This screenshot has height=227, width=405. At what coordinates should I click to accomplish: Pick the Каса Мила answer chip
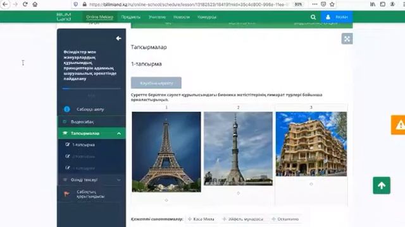click(201, 219)
